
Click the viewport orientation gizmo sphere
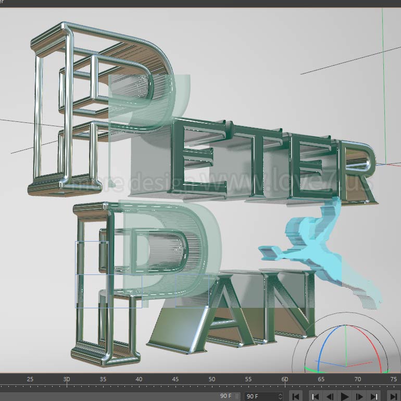pyautogui.click(x=346, y=348)
